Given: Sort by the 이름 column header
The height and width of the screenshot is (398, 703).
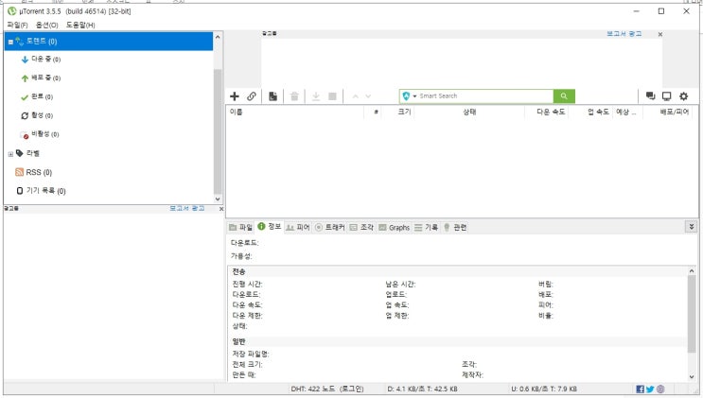Looking at the screenshot, I should point(295,112).
